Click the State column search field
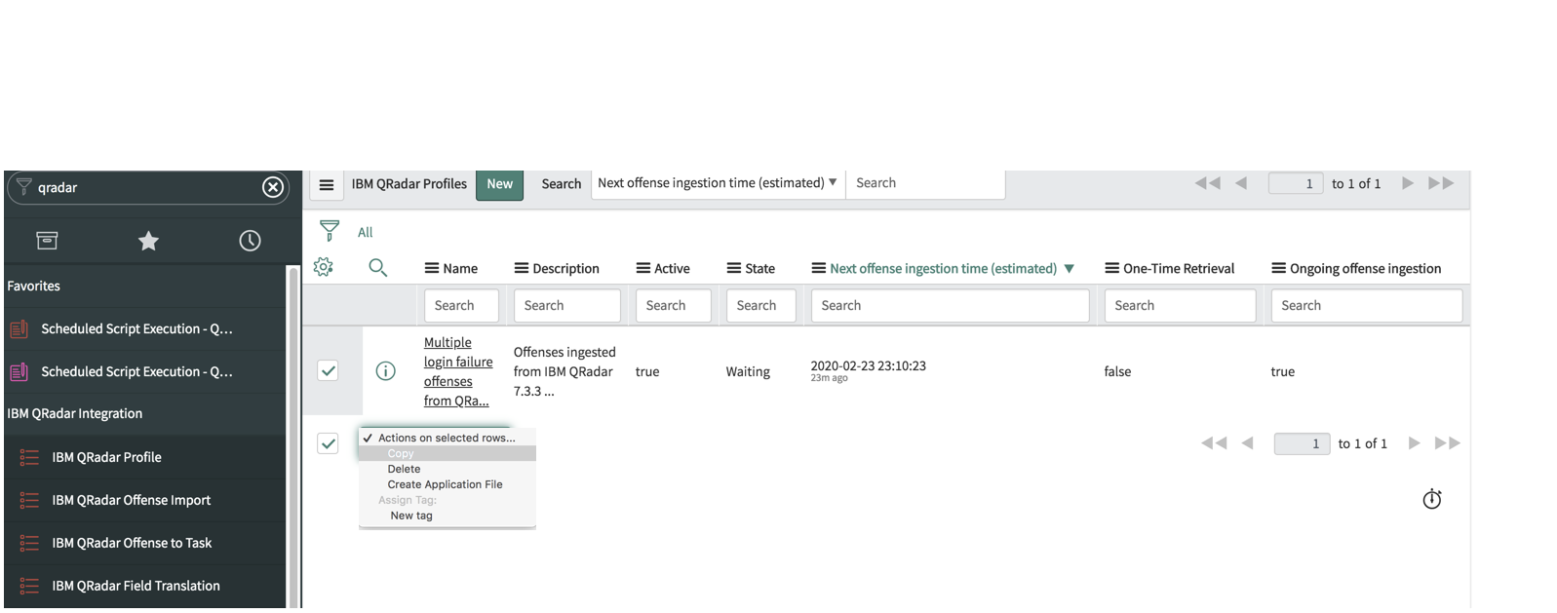The height and width of the screenshot is (613, 1557). point(761,305)
